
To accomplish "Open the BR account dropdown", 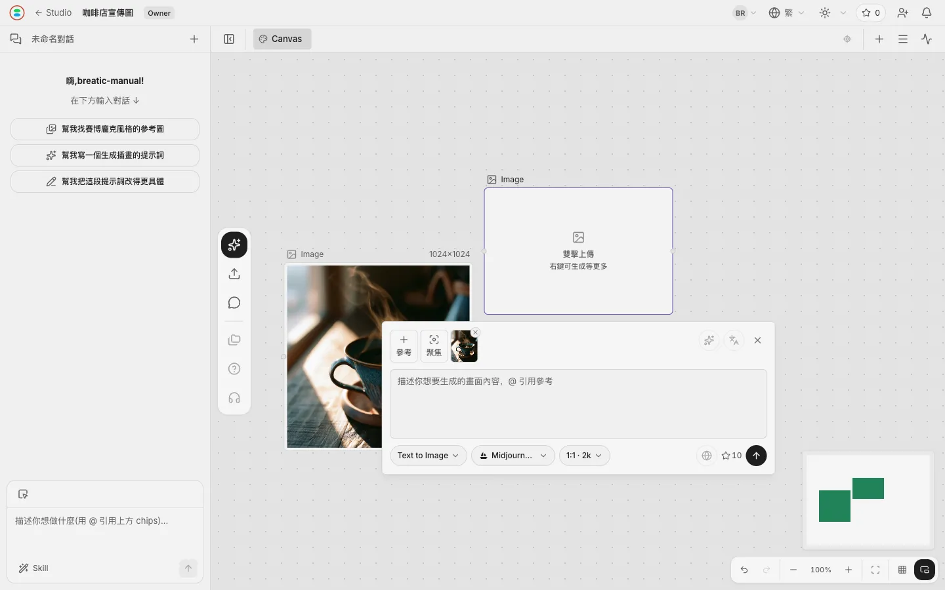I will click(744, 12).
